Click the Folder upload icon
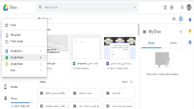The height and width of the screenshot is (109, 194). pos(7,42)
